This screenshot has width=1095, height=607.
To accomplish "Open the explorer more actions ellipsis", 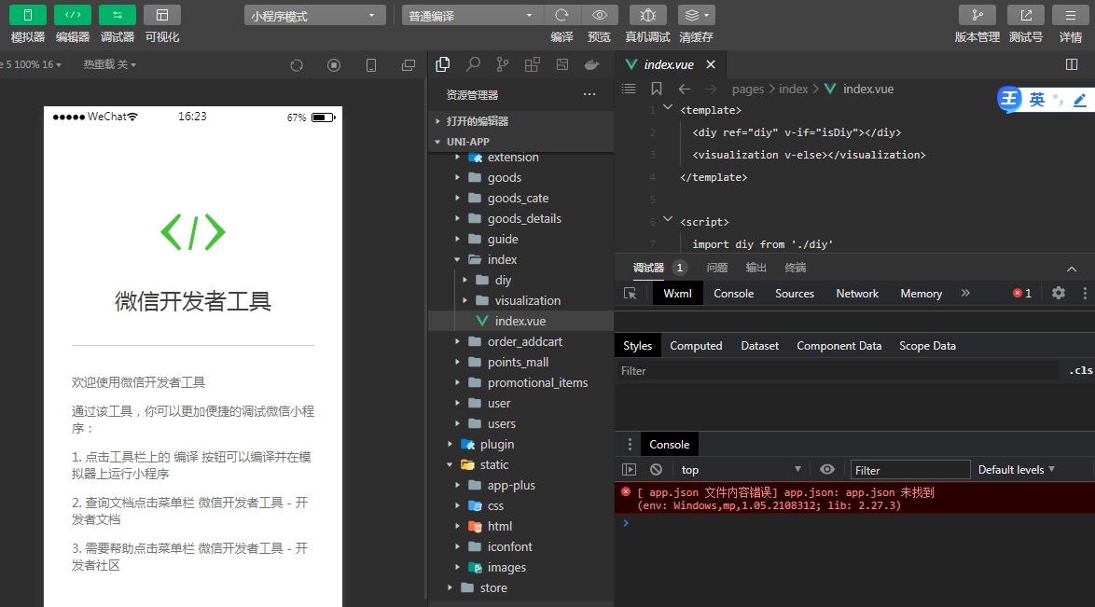I will [x=589, y=94].
